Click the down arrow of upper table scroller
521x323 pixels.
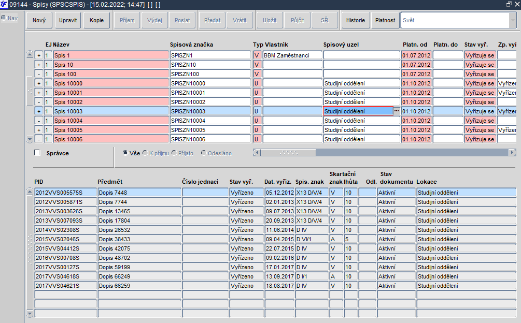click(30, 139)
